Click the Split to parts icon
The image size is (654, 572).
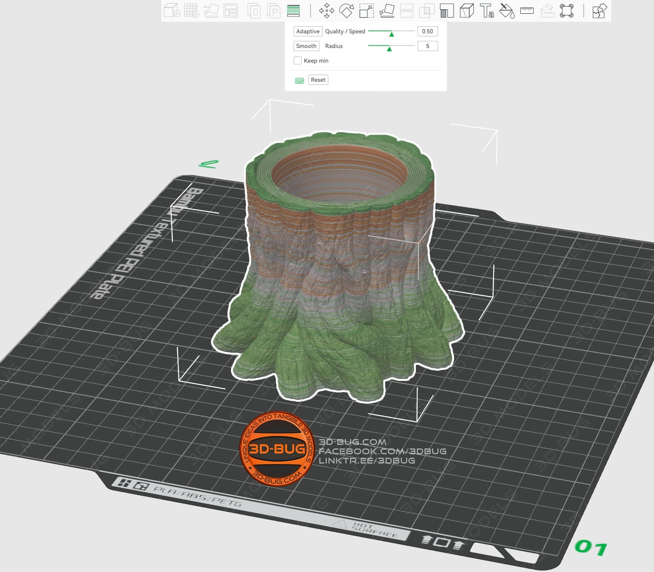click(274, 11)
